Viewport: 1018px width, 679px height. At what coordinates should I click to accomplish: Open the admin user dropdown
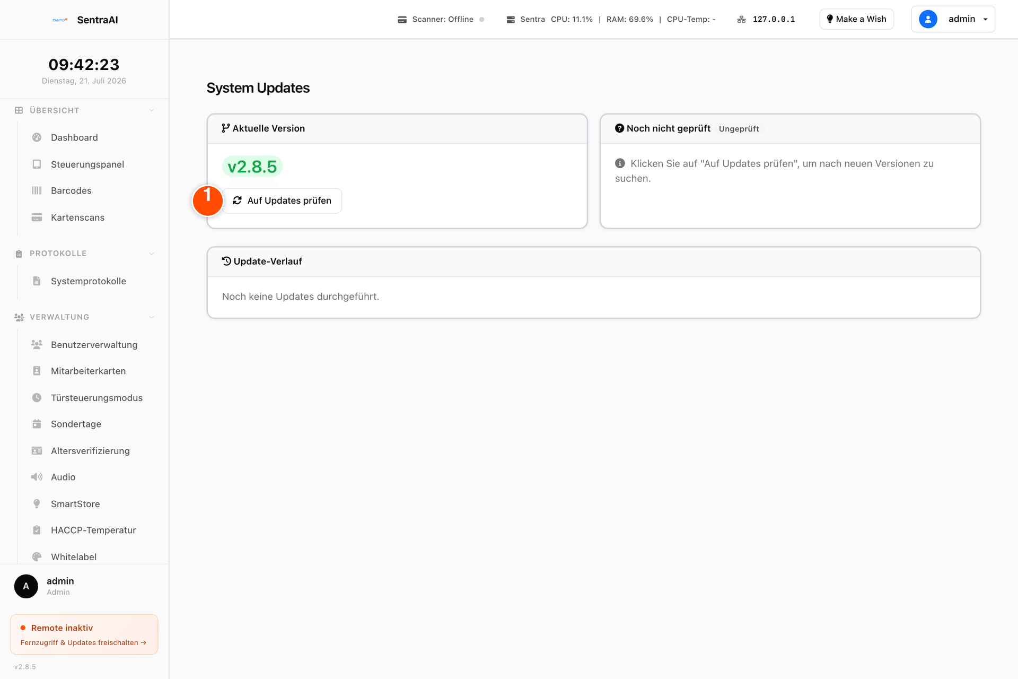[x=953, y=19]
